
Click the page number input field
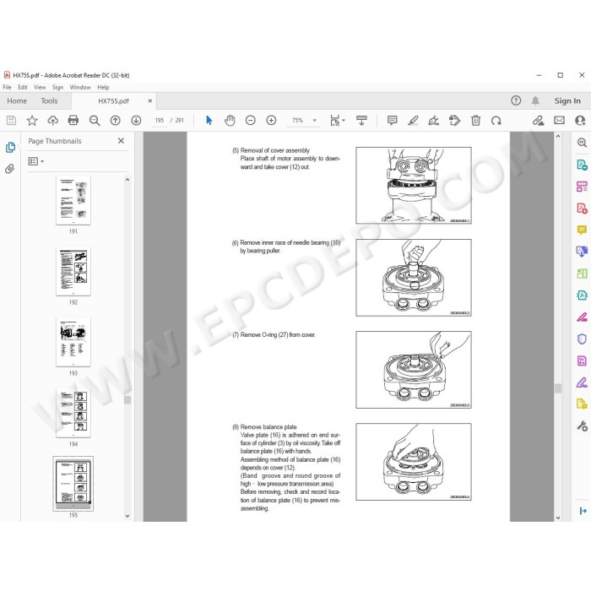point(160,120)
